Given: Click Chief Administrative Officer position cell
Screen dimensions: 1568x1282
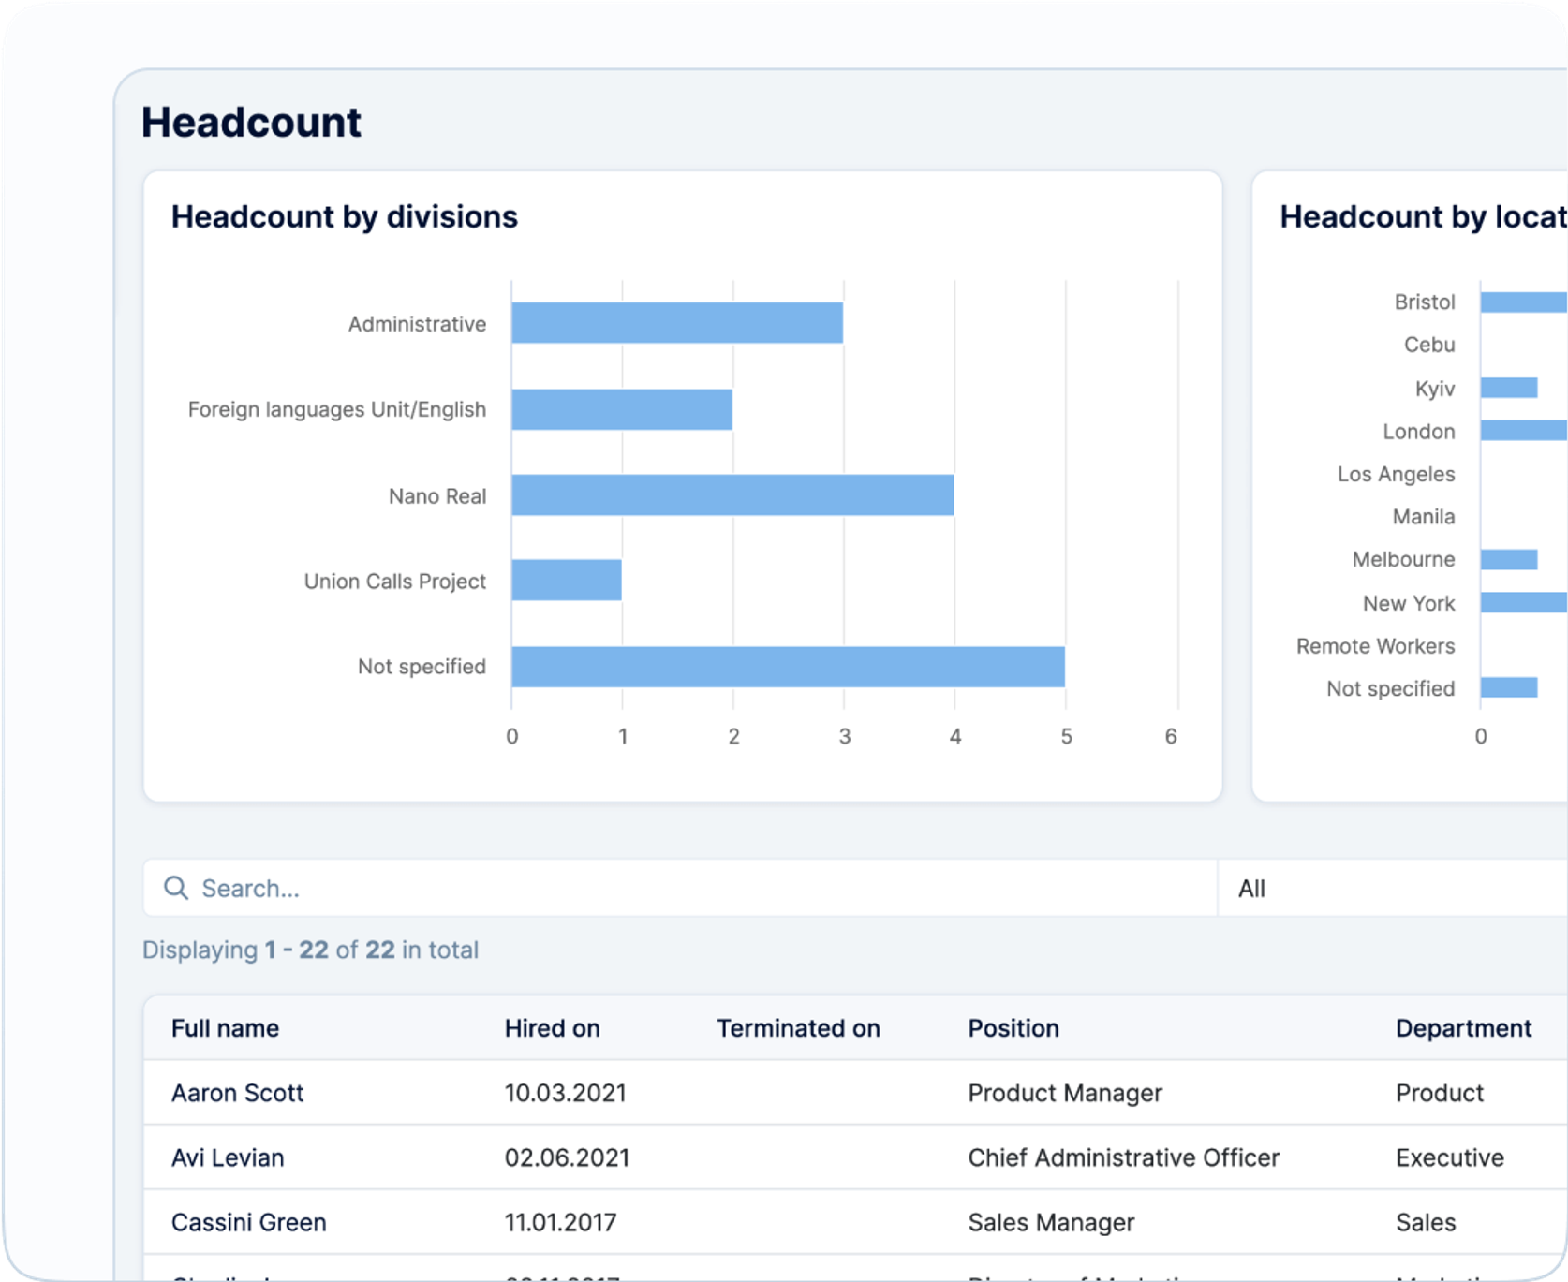Looking at the screenshot, I should (x=1123, y=1157).
